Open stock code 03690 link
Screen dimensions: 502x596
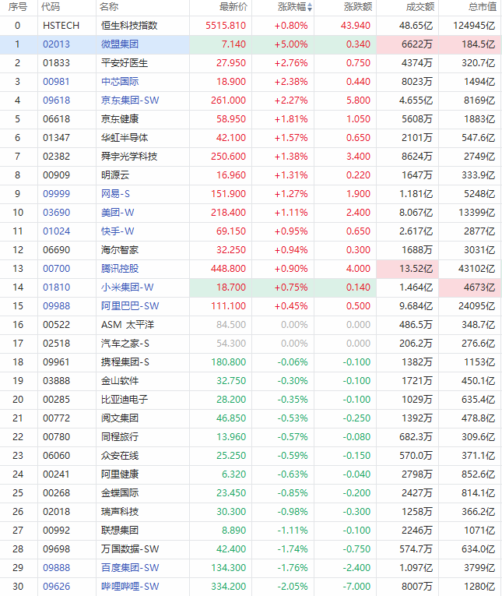pyautogui.click(x=56, y=212)
